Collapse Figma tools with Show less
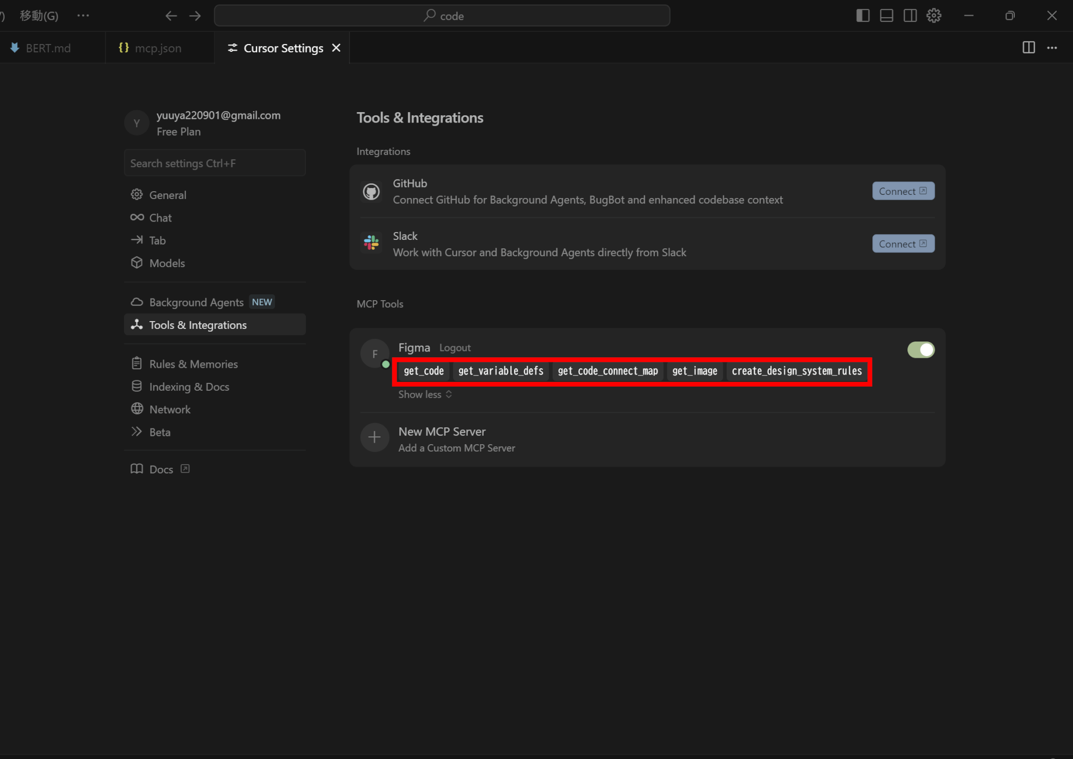 tap(425, 394)
